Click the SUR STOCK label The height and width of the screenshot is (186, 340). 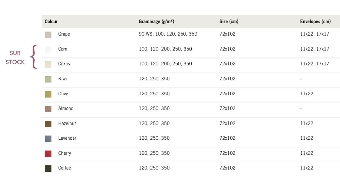tap(15, 58)
